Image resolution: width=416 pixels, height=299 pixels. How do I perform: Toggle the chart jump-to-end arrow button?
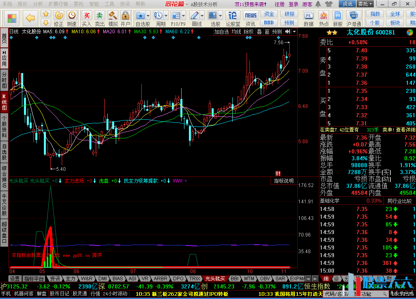click(288, 32)
